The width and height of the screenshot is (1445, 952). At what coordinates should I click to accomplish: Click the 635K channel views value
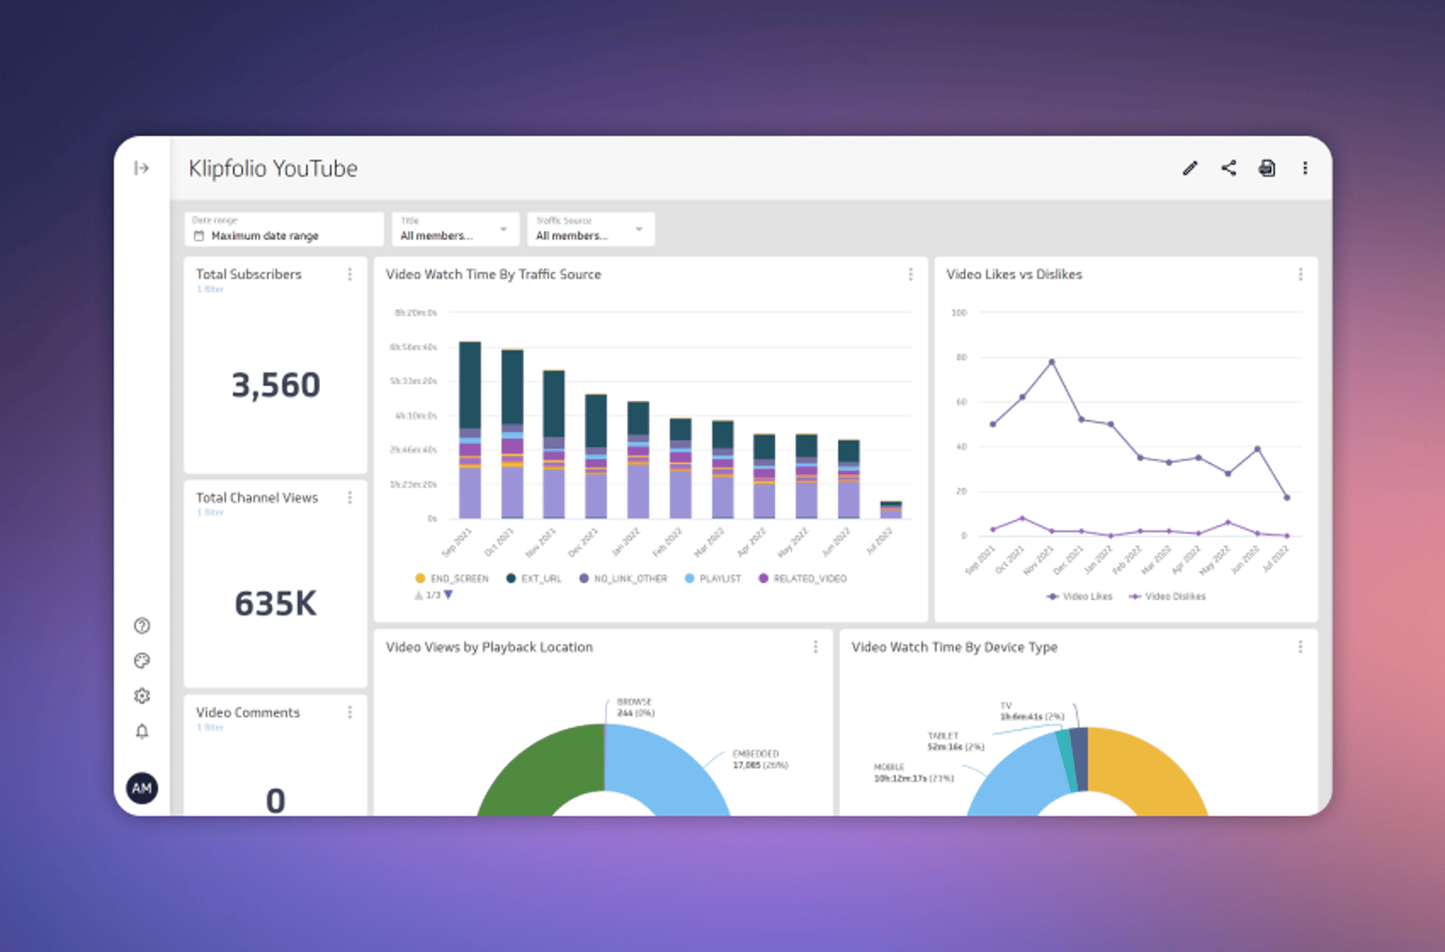[275, 604]
